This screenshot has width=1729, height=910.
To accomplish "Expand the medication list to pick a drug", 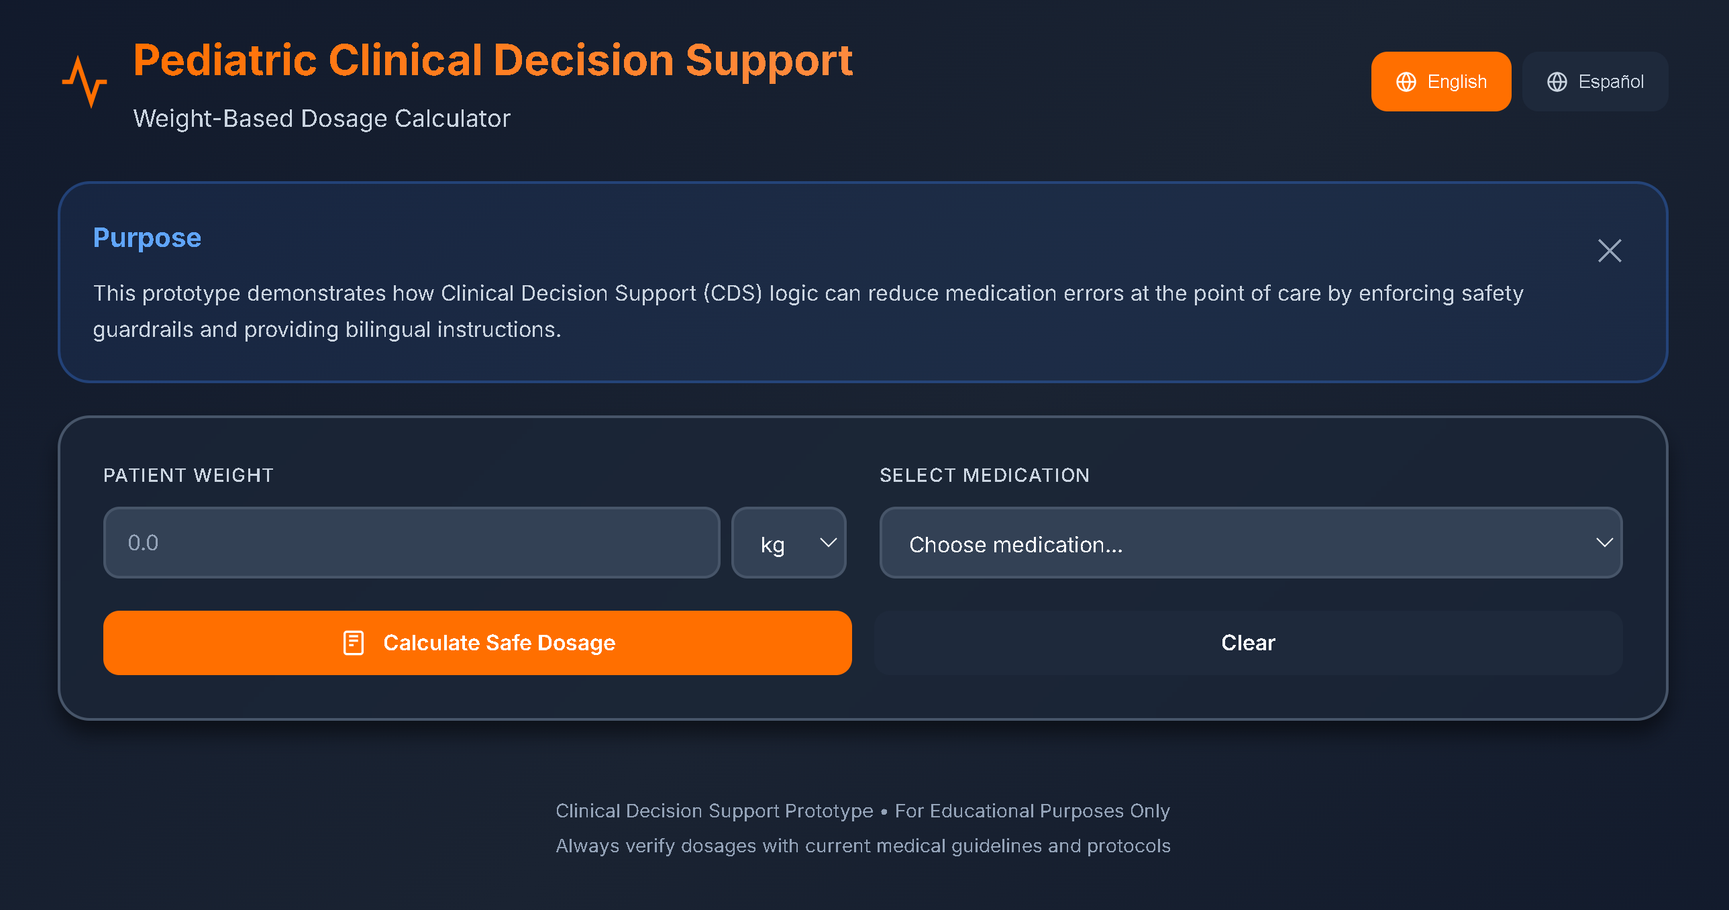I will click(x=1250, y=543).
